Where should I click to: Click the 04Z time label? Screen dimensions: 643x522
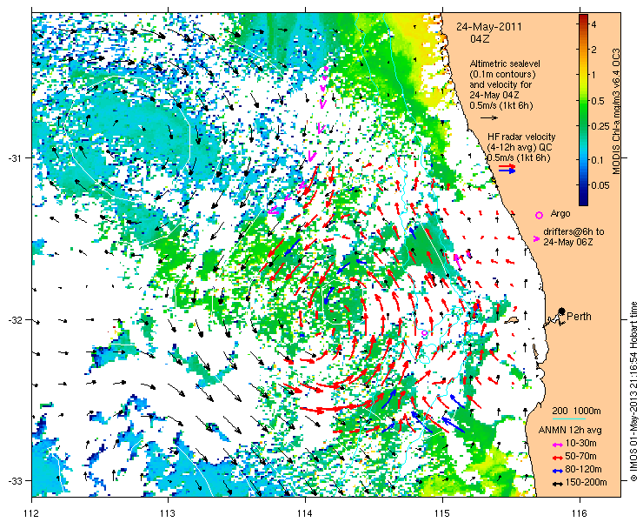point(480,39)
